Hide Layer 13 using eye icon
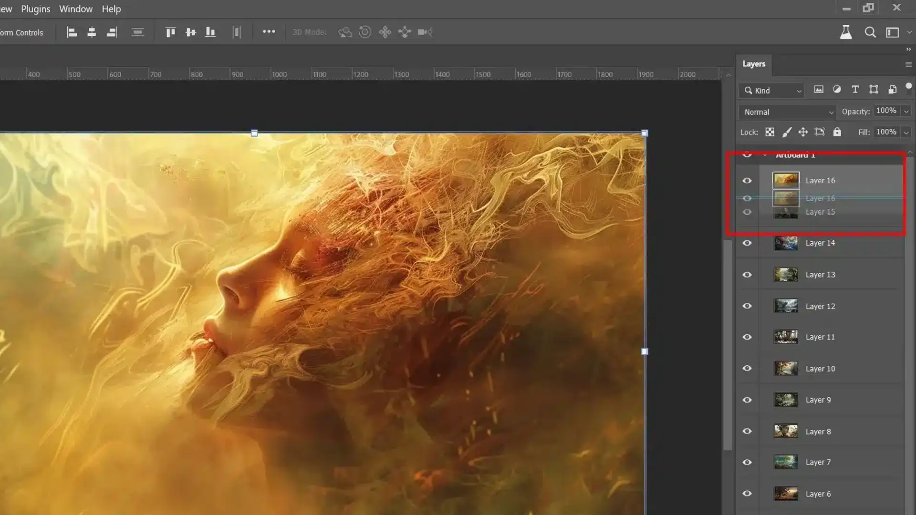The image size is (916, 515). (x=747, y=275)
